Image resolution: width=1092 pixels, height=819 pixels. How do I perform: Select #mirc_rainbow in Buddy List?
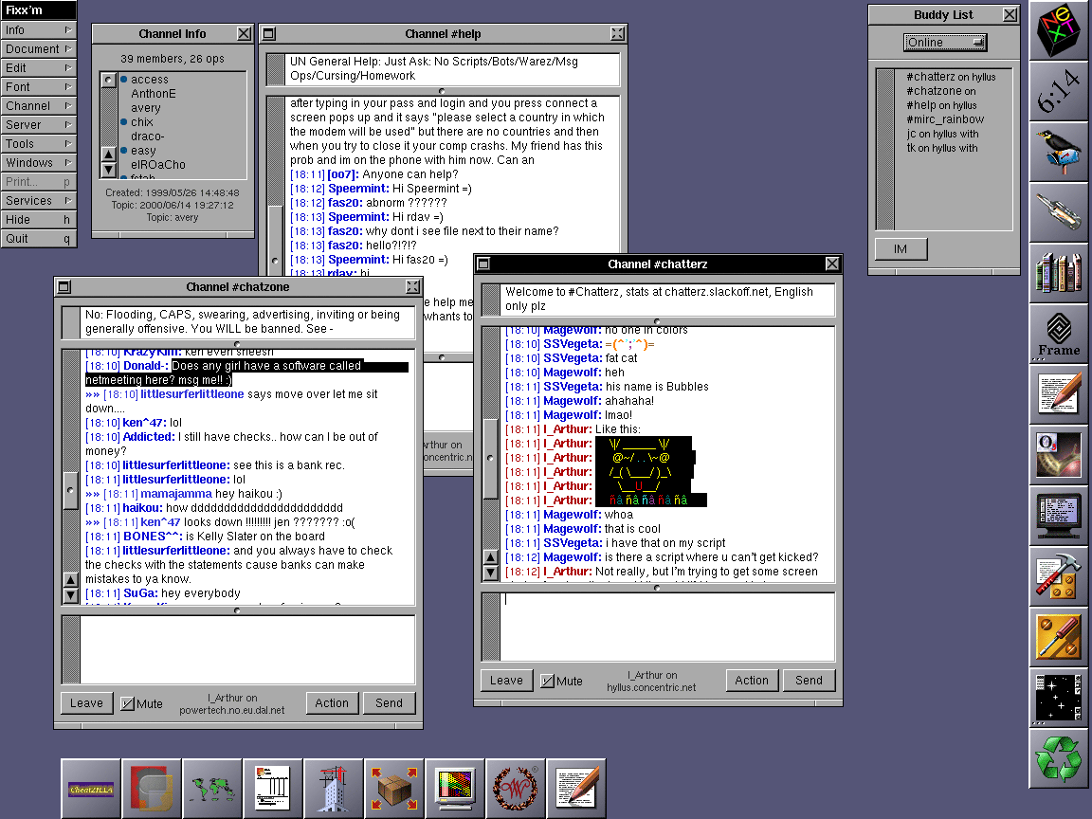click(945, 119)
